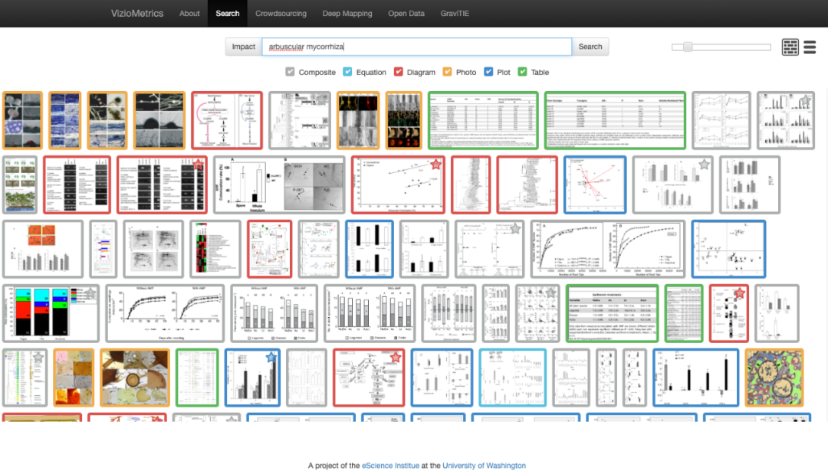Toggle the Diagram checkbox
828x474 pixels.
click(398, 72)
